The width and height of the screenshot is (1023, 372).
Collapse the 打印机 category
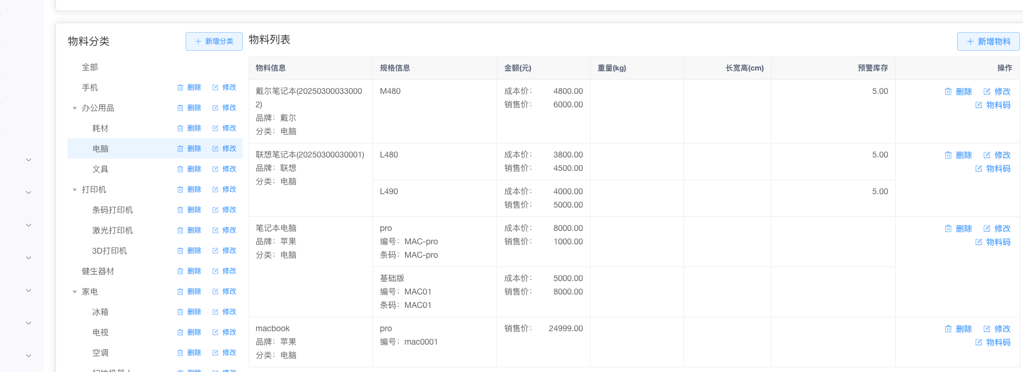[75, 189]
